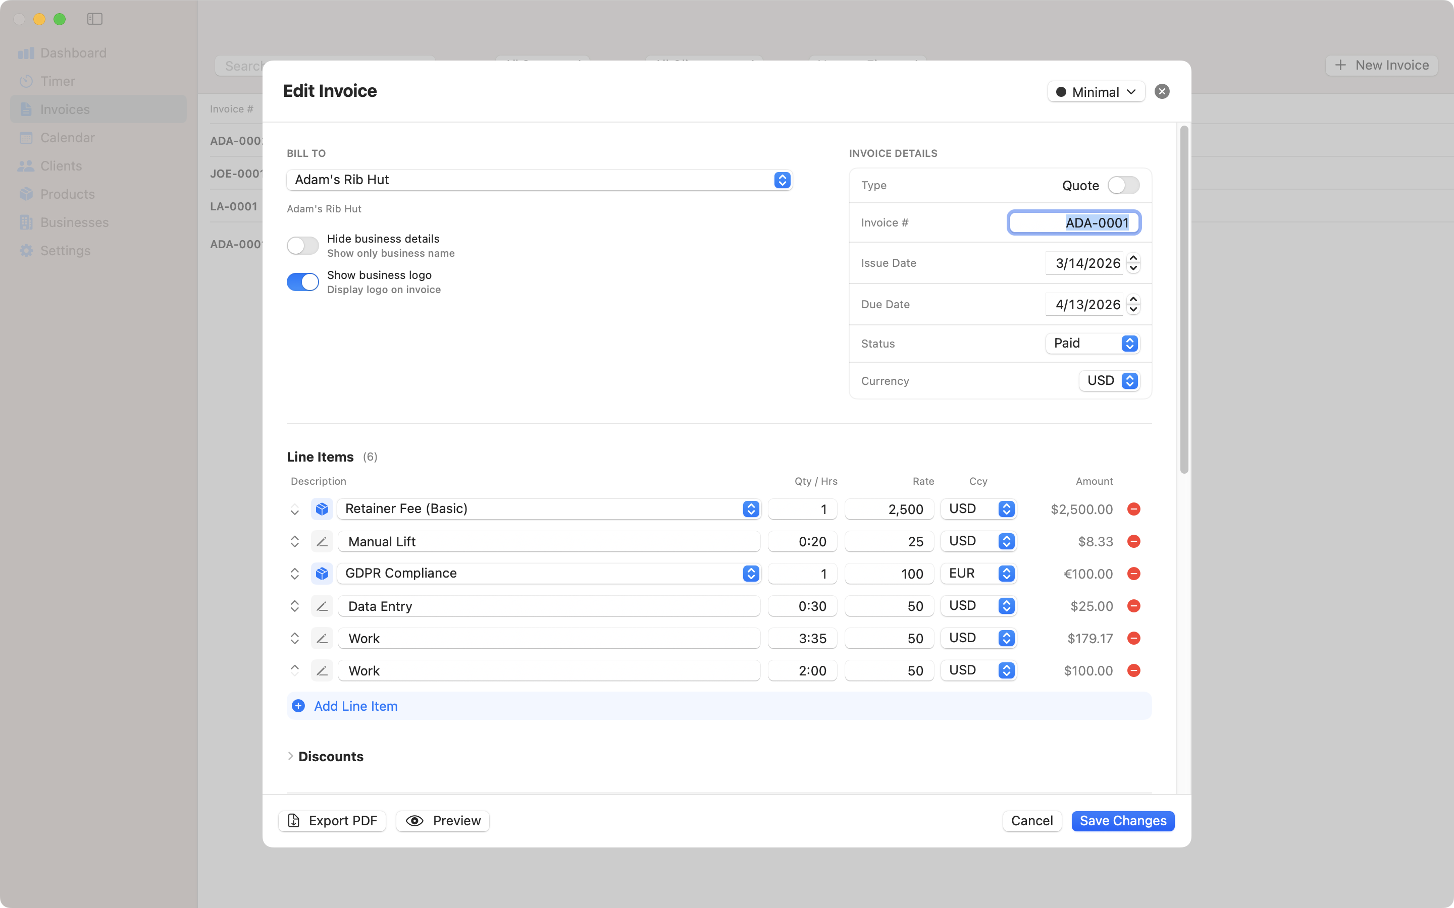Delete the Manual Lift line item
Image resolution: width=1454 pixels, height=908 pixels.
click(1134, 542)
